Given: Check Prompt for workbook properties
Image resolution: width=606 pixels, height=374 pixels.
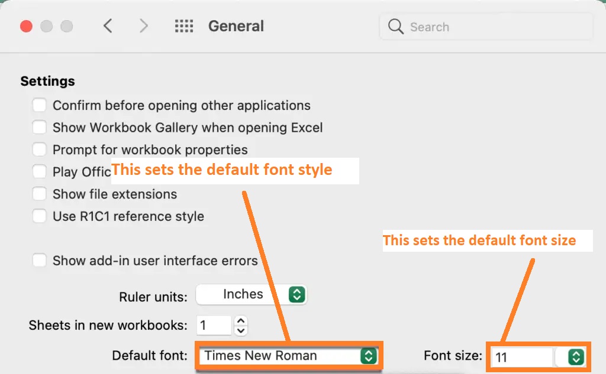Looking at the screenshot, I should [x=40, y=149].
